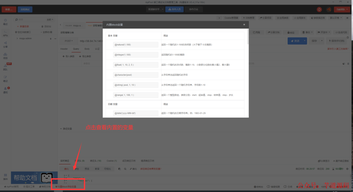
Task: Click the blue 发送 send button
Action: click(x=295, y=41)
